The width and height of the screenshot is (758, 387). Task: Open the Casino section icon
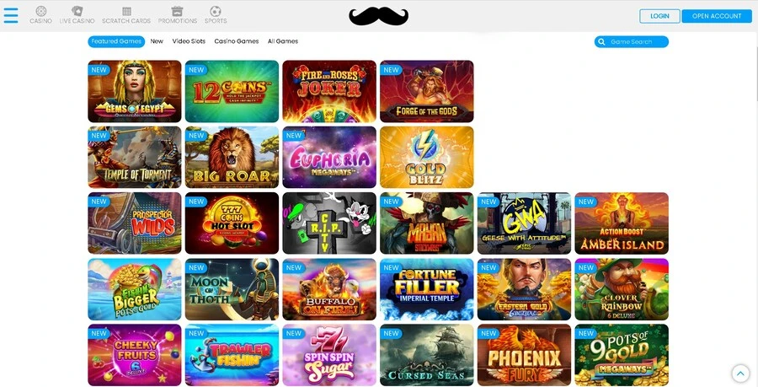point(41,11)
